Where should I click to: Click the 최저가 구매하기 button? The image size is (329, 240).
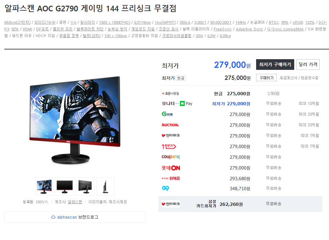(x=275, y=65)
